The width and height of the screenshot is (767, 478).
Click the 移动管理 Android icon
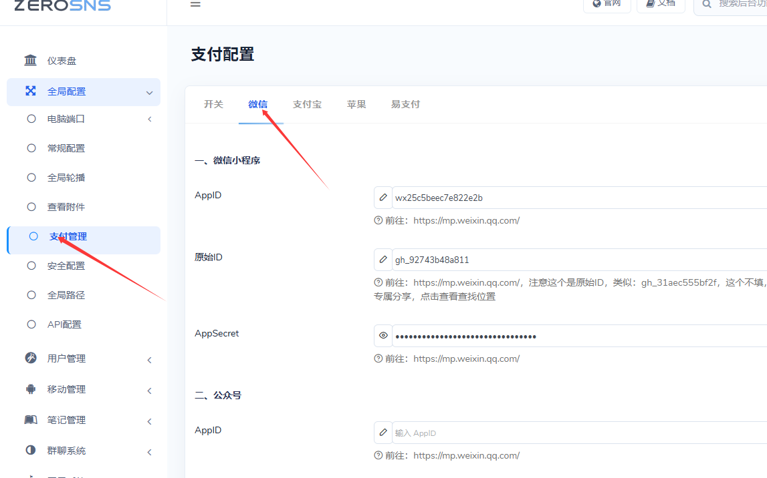[x=31, y=389]
